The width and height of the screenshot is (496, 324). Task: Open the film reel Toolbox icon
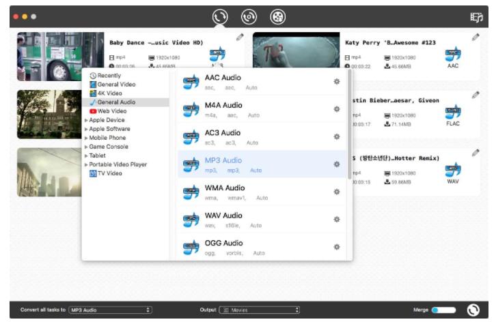[278, 17]
